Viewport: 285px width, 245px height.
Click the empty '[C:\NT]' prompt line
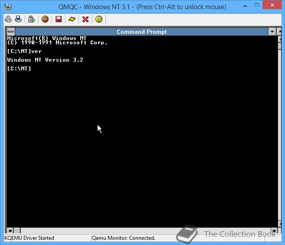pos(19,69)
